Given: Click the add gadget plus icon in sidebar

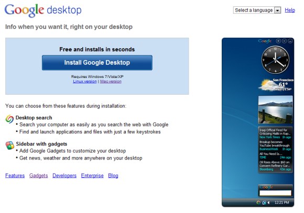Looking at the screenshot, I should [x=278, y=41].
